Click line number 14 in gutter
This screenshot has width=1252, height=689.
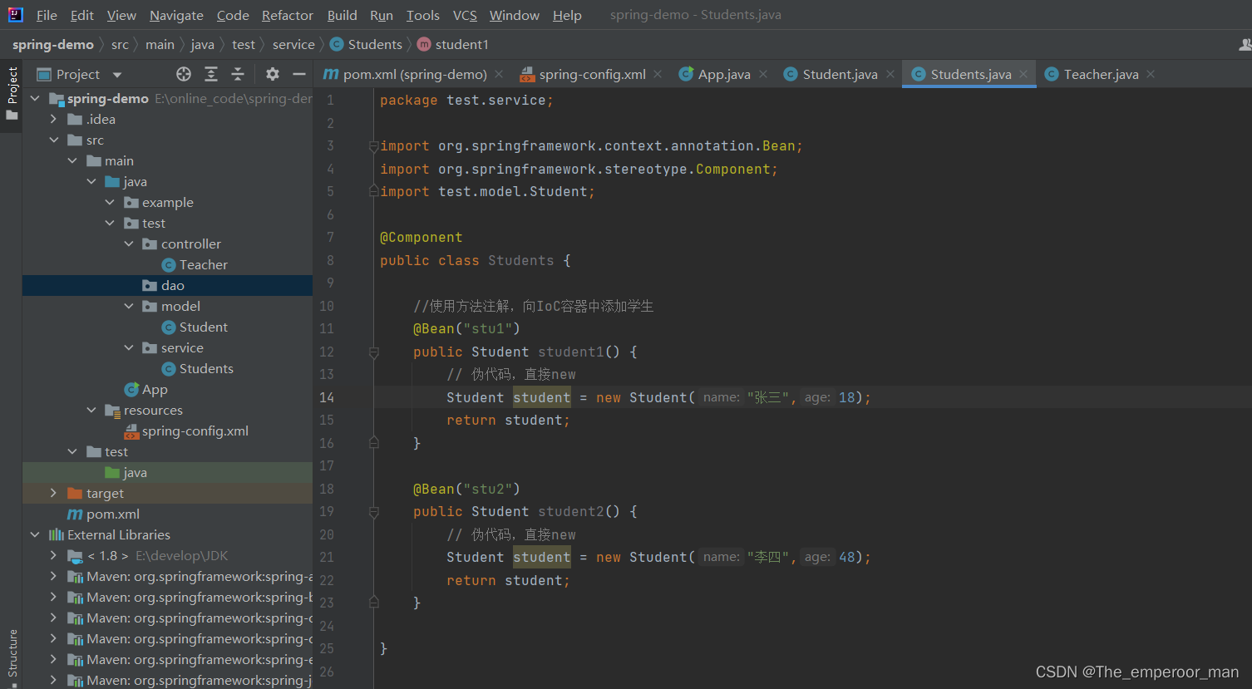(x=327, y=397)
